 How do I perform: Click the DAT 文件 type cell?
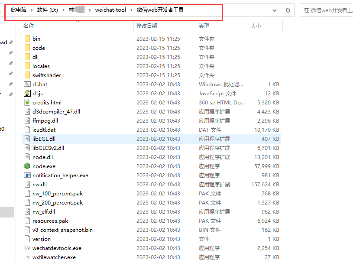point(210,130)
